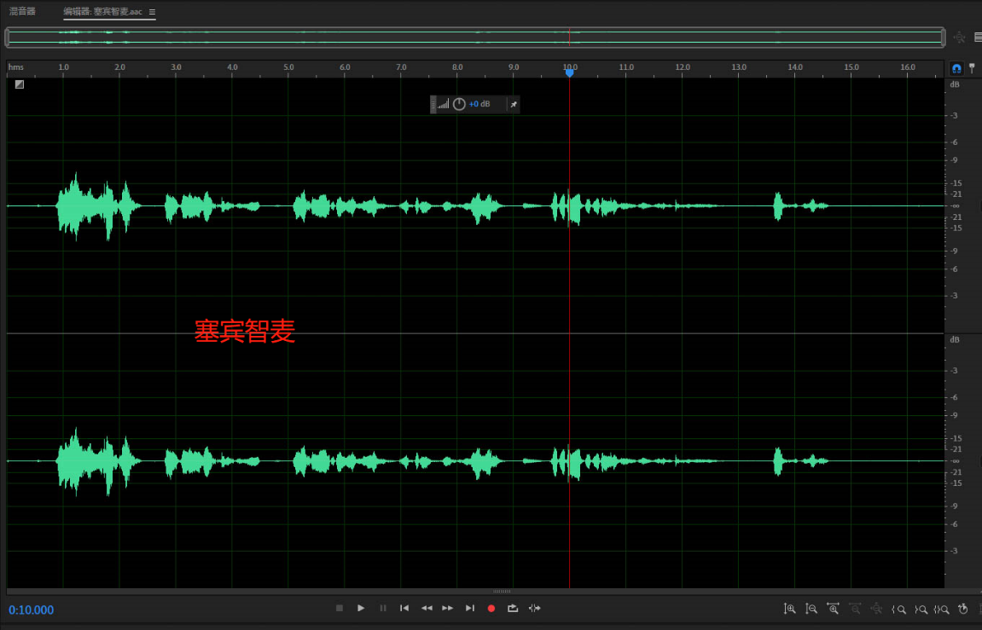Zoom out time icon
982x630 pixels.
(x=855, y=609)
